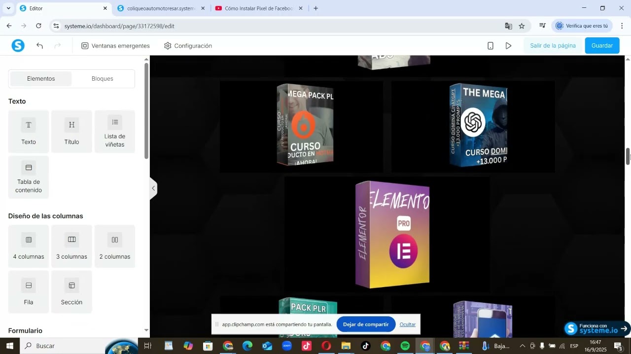Select the Elementor Pro product image
Image resolution: width=631 pixels, height=354 pixels.
(x=392, y=235)
